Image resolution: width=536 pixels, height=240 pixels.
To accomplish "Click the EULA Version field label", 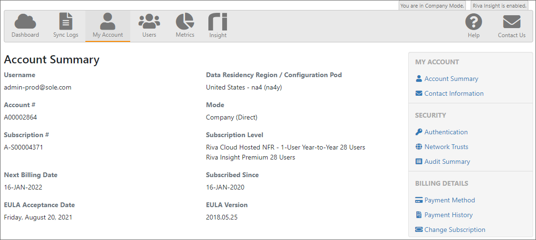I will (x=227, y=205).
